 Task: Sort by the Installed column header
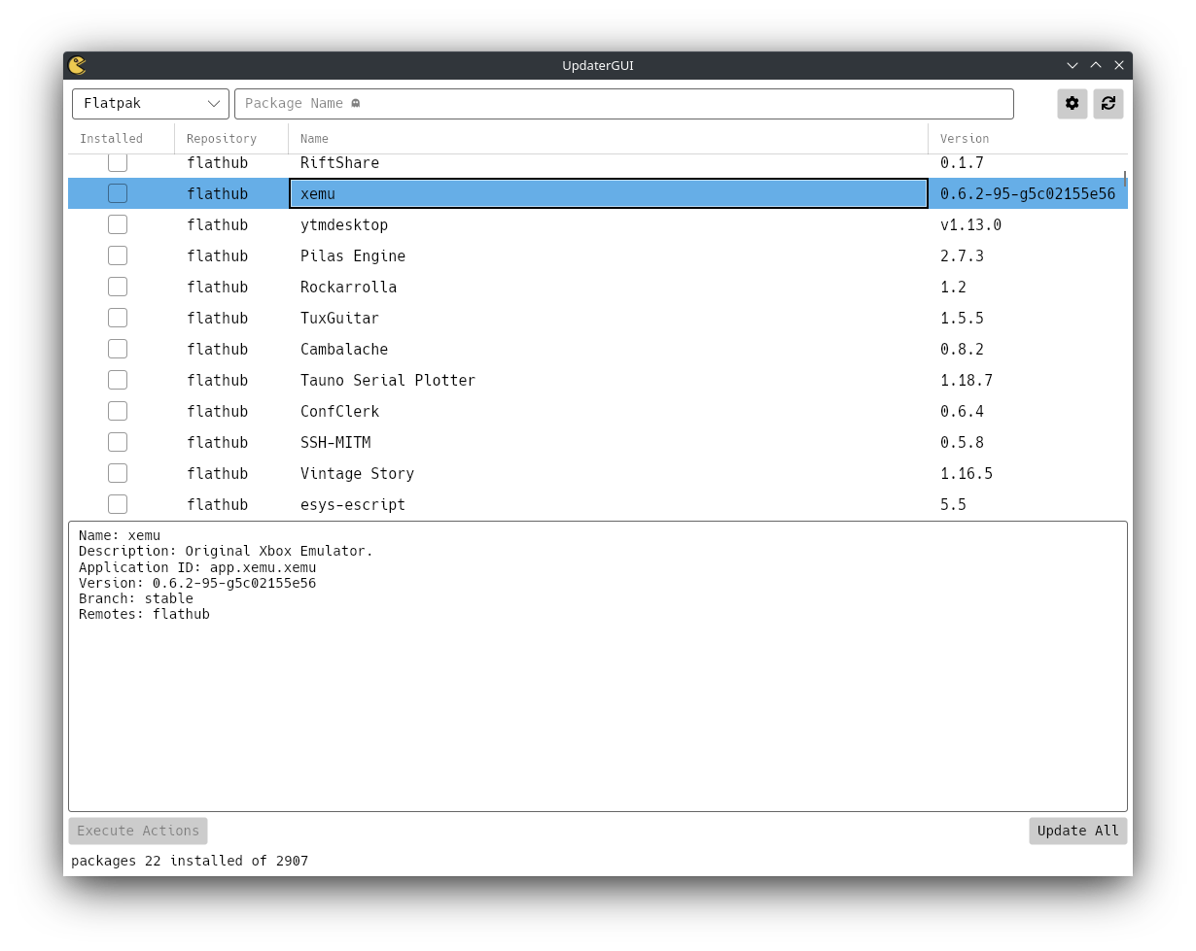pyautogui.click(x=122, y=139)
